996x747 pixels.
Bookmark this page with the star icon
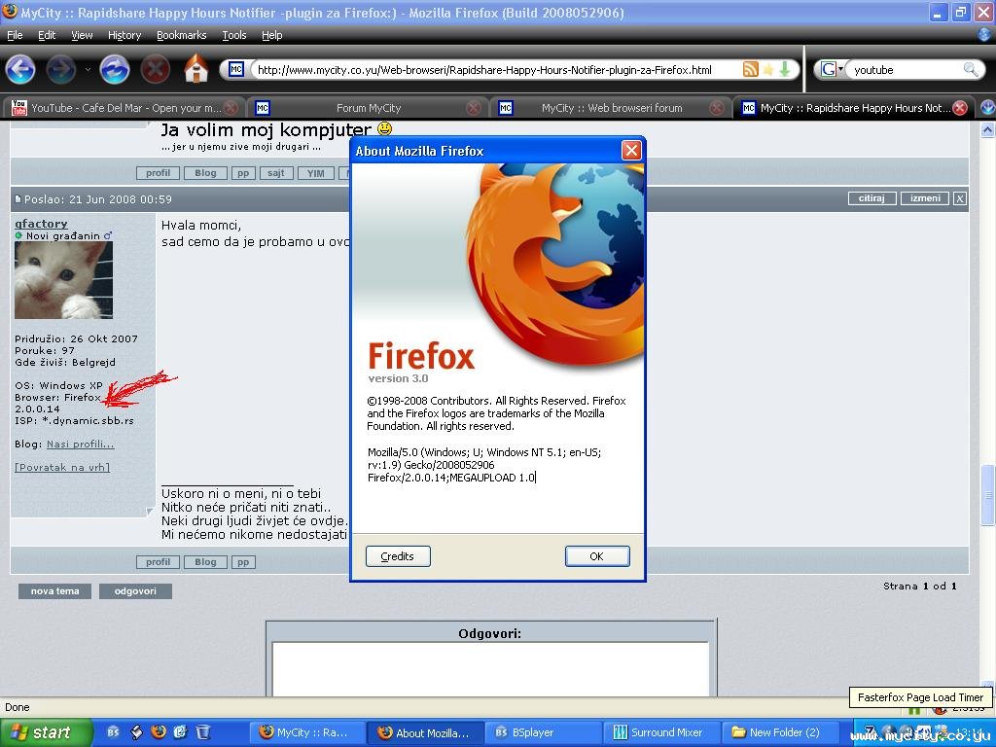pos(768,69)
